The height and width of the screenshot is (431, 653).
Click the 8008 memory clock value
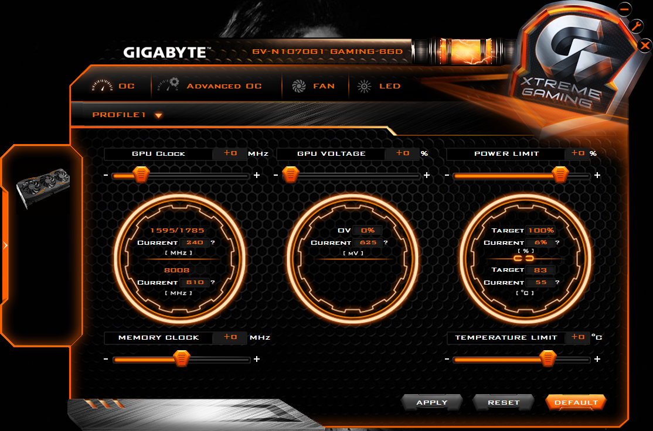click(177, 270)
